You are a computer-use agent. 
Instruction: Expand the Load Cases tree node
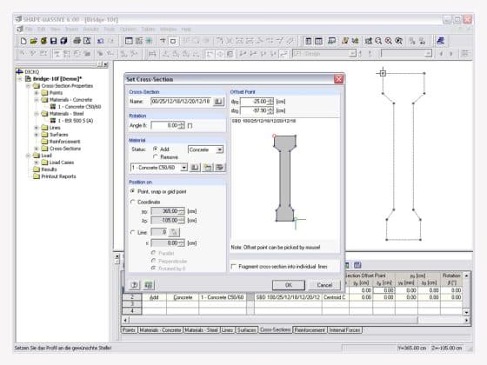coord(37,163)
